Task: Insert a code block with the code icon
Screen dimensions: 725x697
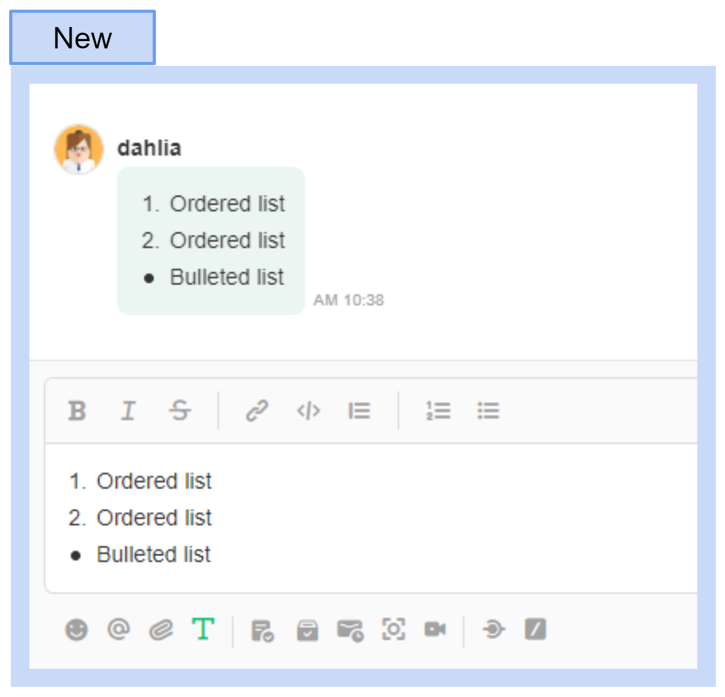Action: coord(308,411)
